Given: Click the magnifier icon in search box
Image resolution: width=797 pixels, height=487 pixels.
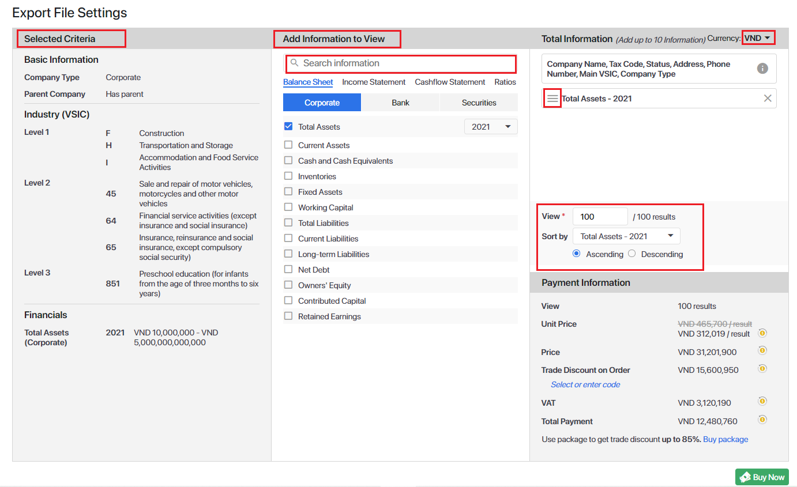Looking at the screenshot, I should tap(294, 63).
